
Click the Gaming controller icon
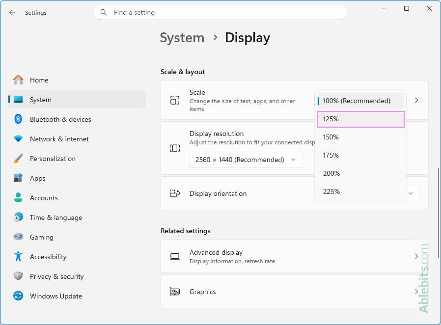click(18, 237)
